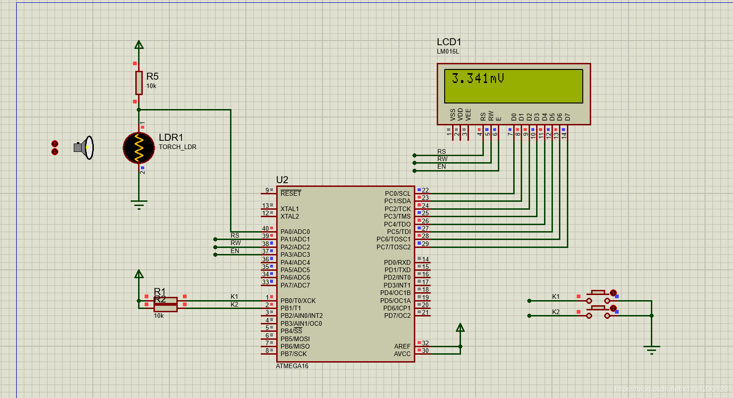Click the lower red torch distance arrow button
Image resolution: width=733 pixels, height=398 pixels.
coord(55,152)
